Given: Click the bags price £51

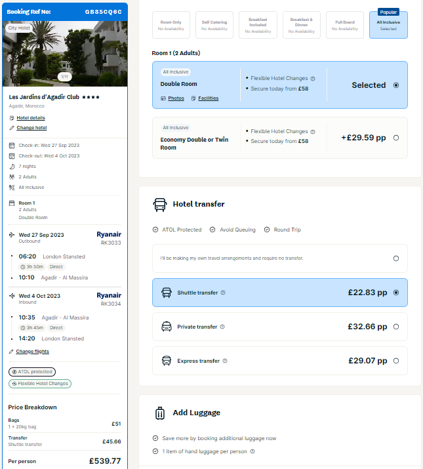Looking at the screenshot, I should point(116,424).
